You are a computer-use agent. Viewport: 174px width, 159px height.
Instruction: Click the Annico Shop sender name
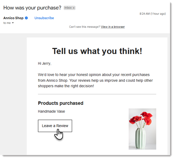[13, 18]
